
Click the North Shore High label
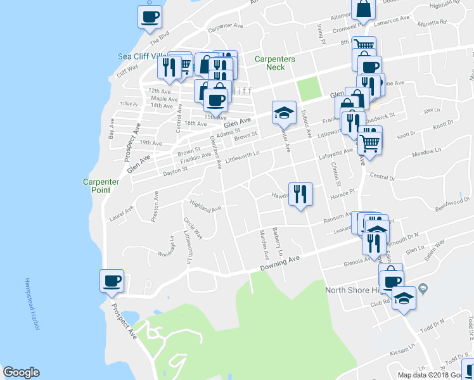(352, 290)
